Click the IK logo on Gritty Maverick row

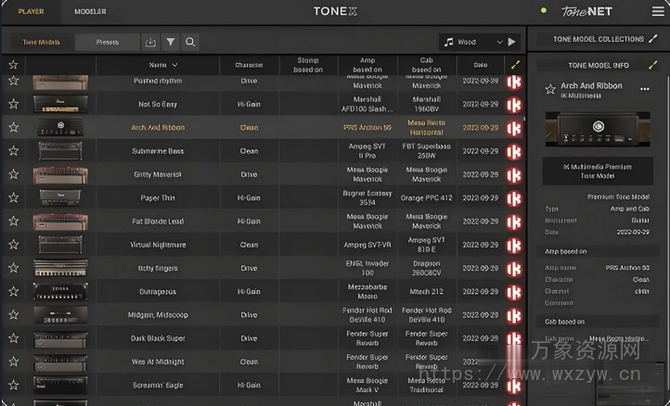514,174
